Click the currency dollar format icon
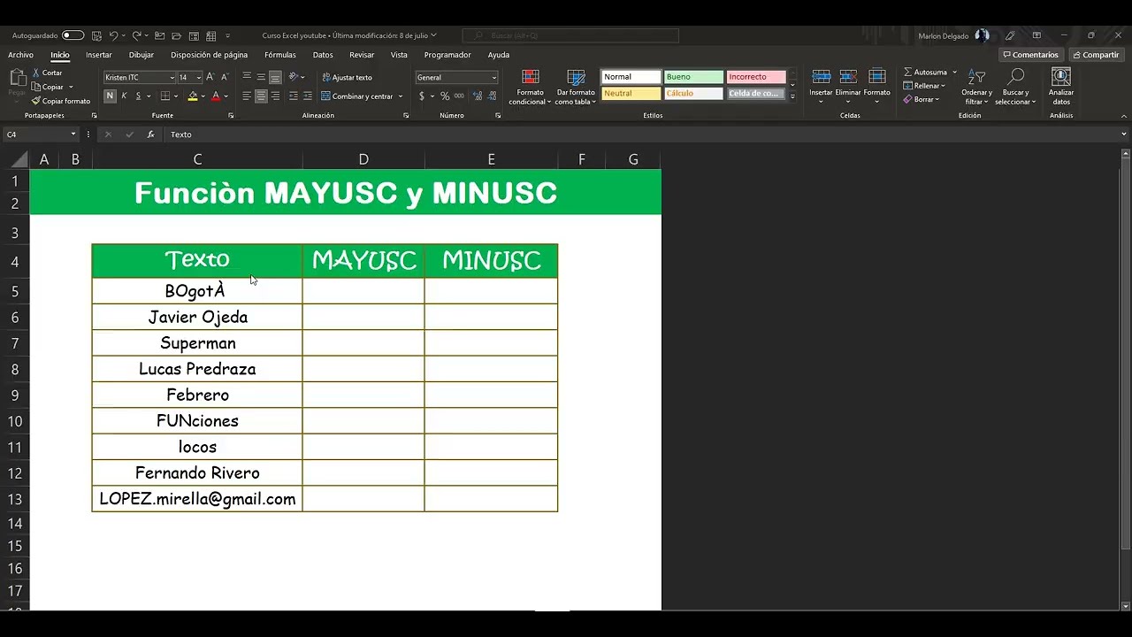Viewport: 1132px width, 637px height. (422, 96)
